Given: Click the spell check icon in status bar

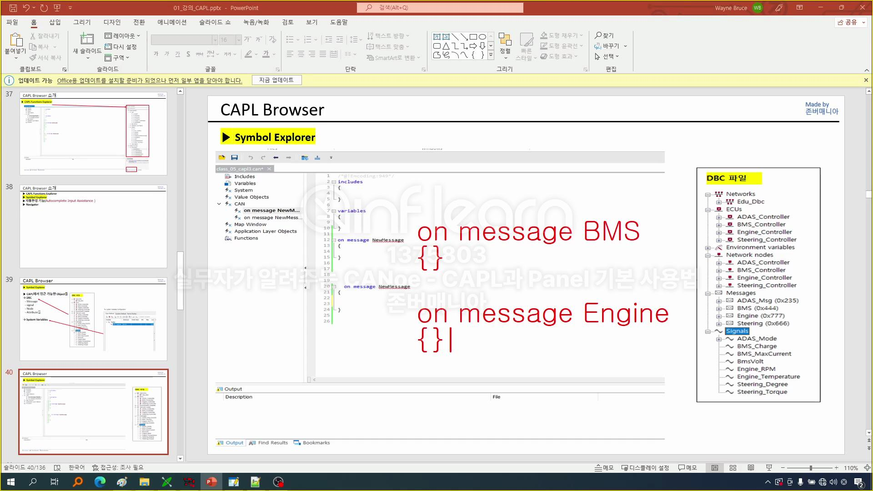Looking at the screenshot, I should [57, 468].
